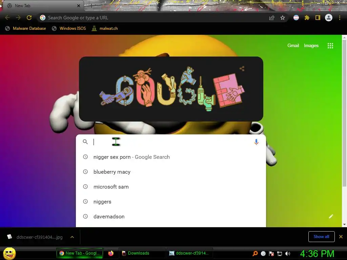Open a new tab with the plus button
This screenshot has height=260, width=347.
(x=91, y=6)
